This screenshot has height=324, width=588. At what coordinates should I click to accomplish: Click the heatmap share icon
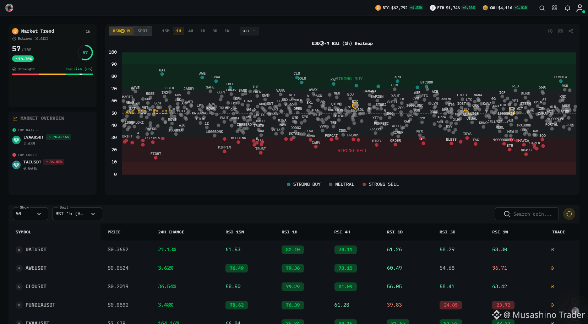571,31
